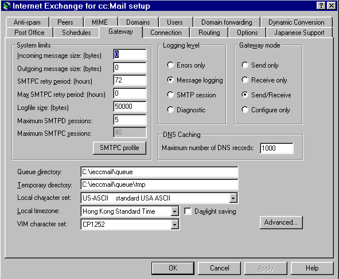Select the Errors only logging level
This screenshot has width=339, height=279.
[170, 65]
